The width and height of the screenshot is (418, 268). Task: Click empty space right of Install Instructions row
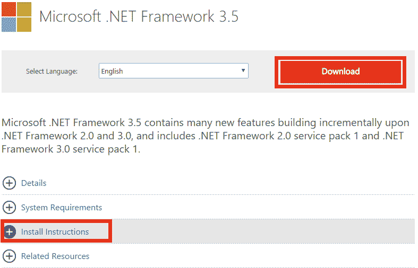coord(266,232)
